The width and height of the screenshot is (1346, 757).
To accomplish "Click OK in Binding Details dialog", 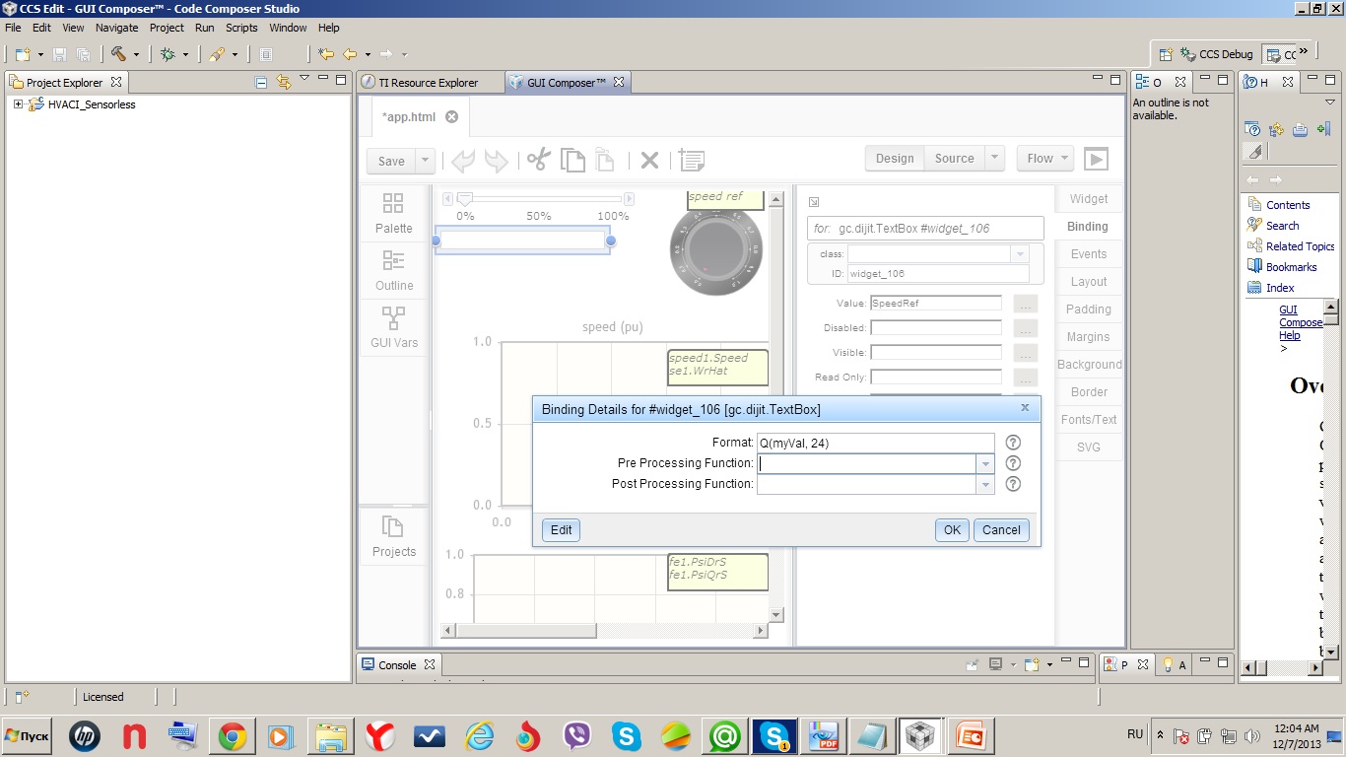I will tap(952, 530).
